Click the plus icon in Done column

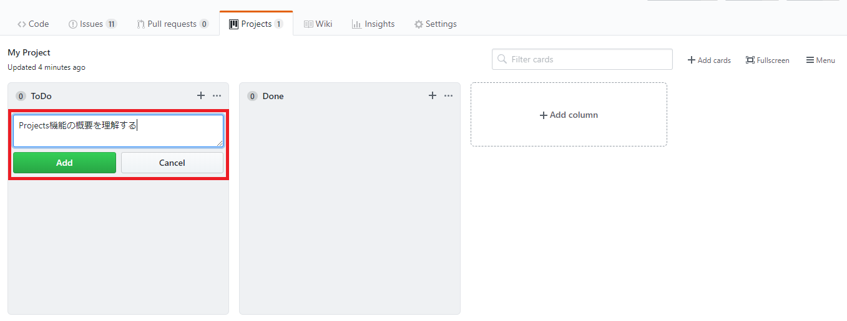tap(433, 95)
